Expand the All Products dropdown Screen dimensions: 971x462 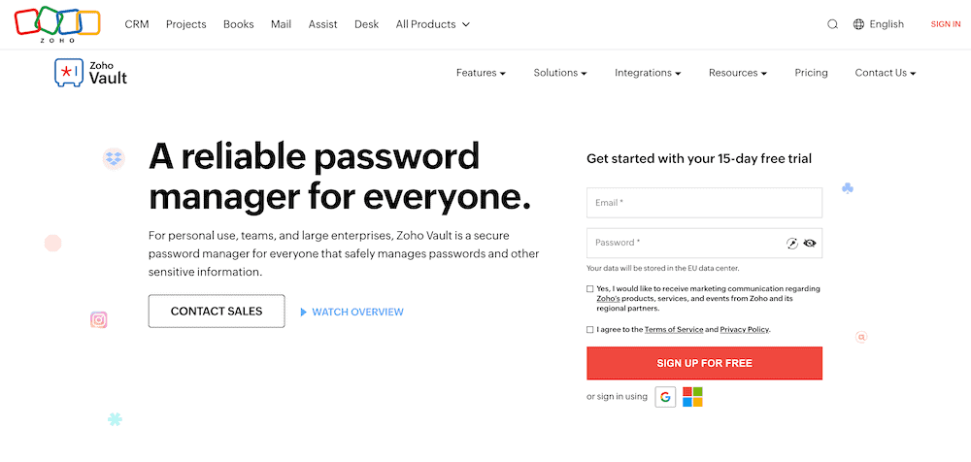[432, 24]
